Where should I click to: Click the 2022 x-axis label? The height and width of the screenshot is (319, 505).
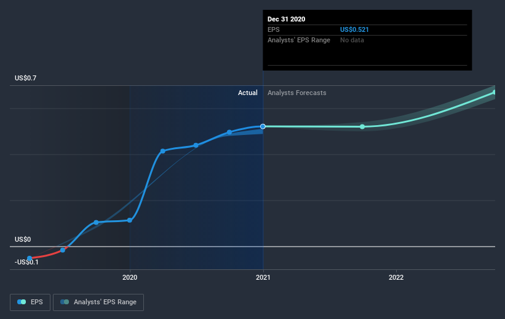pyautogui.click(x=396, y=277)
